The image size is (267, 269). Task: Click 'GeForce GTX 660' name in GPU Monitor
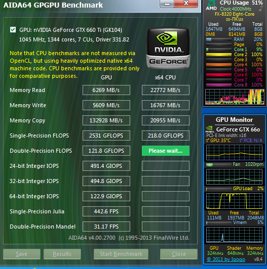click(238, 129)
